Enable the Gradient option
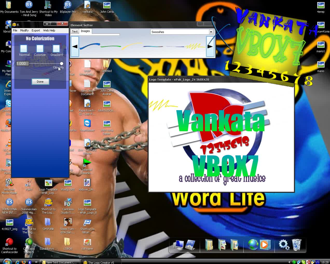330x264 pixels. click(56, 49)
